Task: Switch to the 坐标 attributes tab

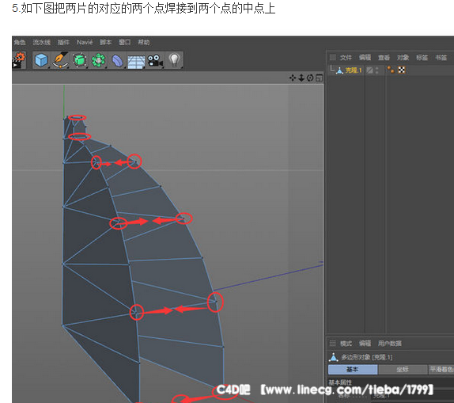Action: (403, 370)
